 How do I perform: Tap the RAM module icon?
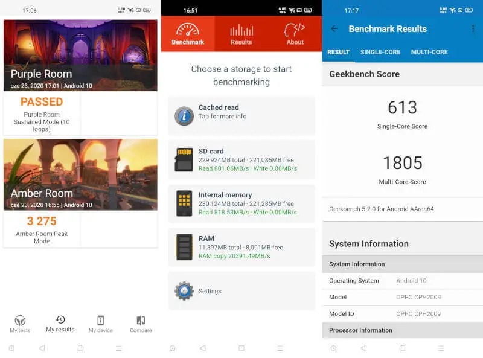tap(184, 247)
